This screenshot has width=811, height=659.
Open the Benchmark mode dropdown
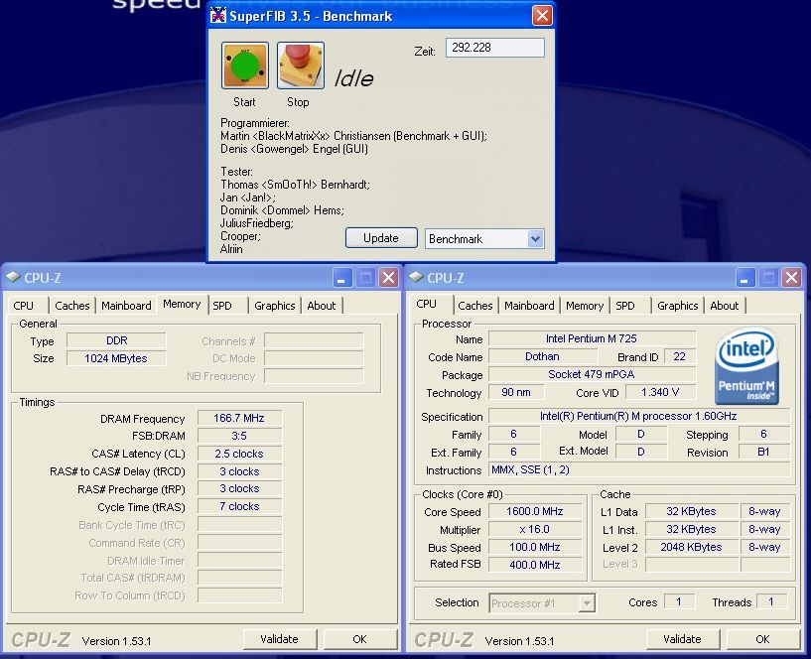535,239
